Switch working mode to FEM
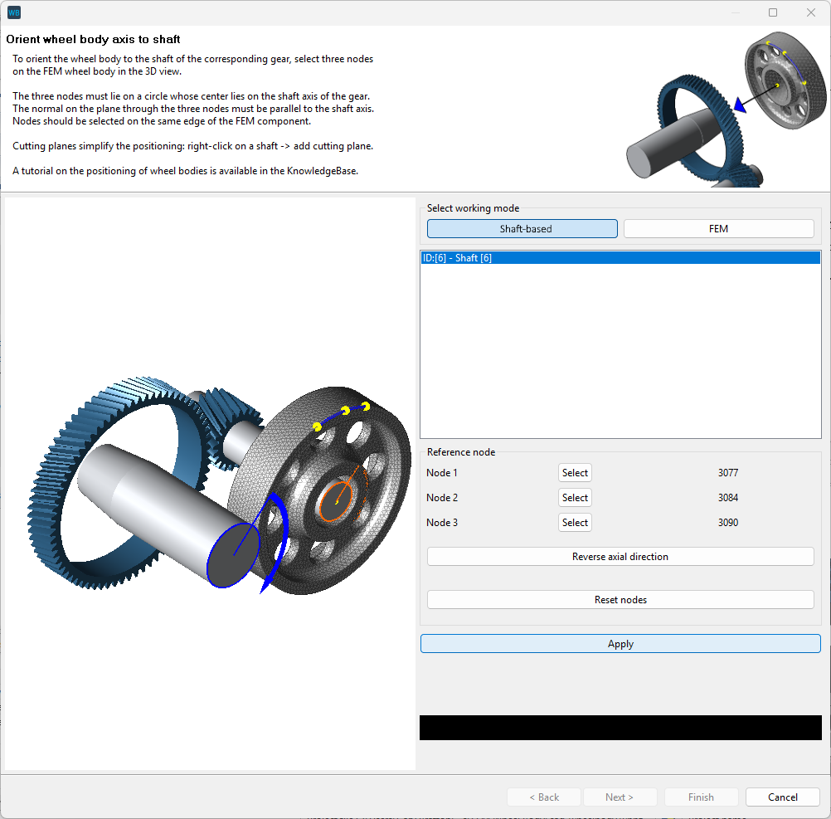This screenshot has height=819, width=831. (x=718, y=229)
